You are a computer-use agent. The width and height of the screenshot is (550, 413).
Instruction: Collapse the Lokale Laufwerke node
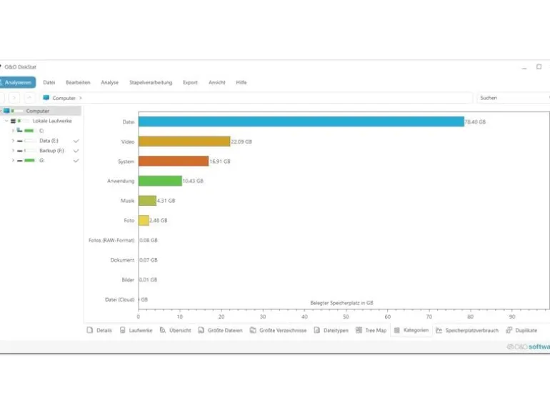click(x=6, y=121)
